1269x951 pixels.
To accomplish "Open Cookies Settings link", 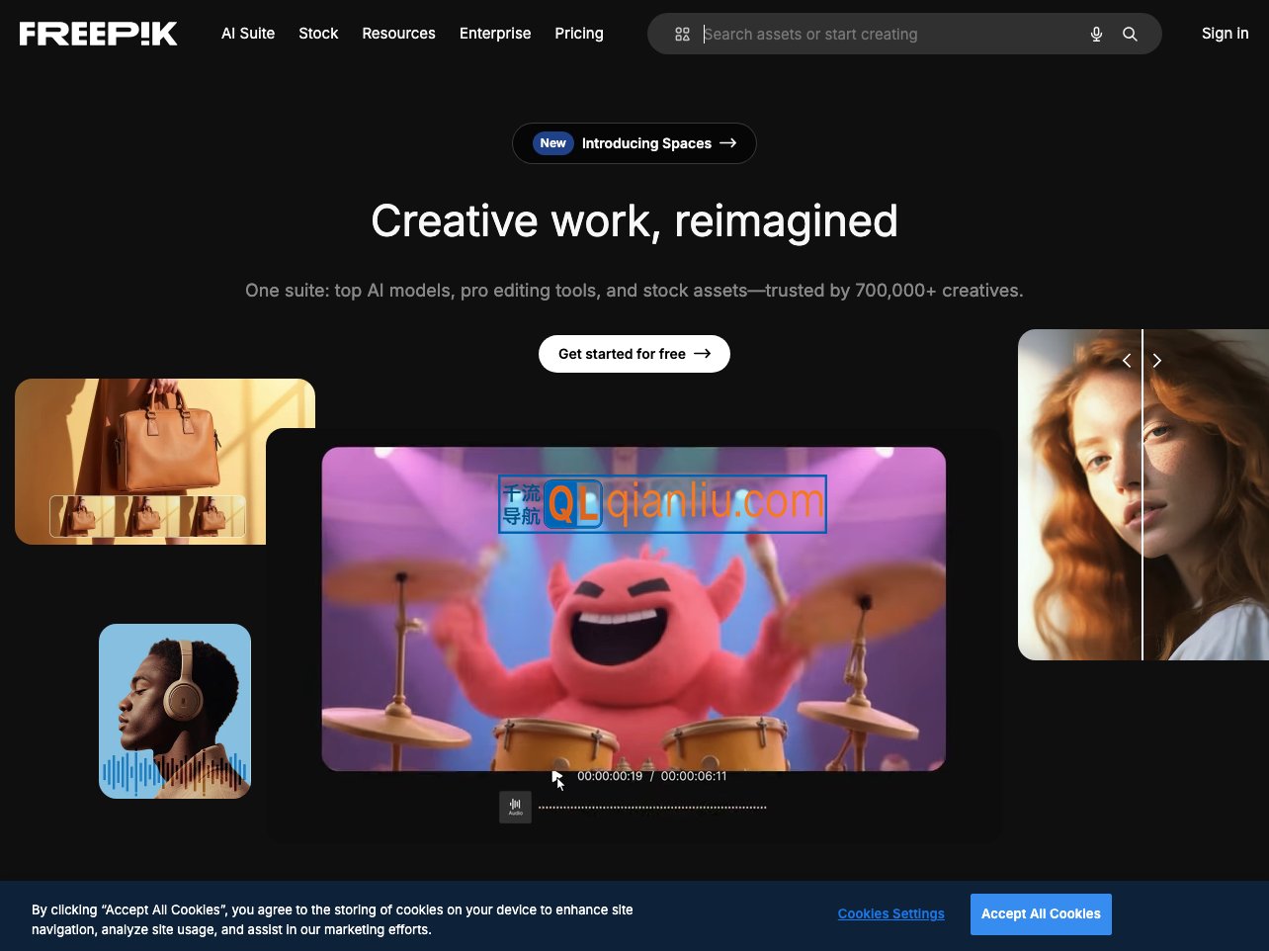I will [890, 914].
